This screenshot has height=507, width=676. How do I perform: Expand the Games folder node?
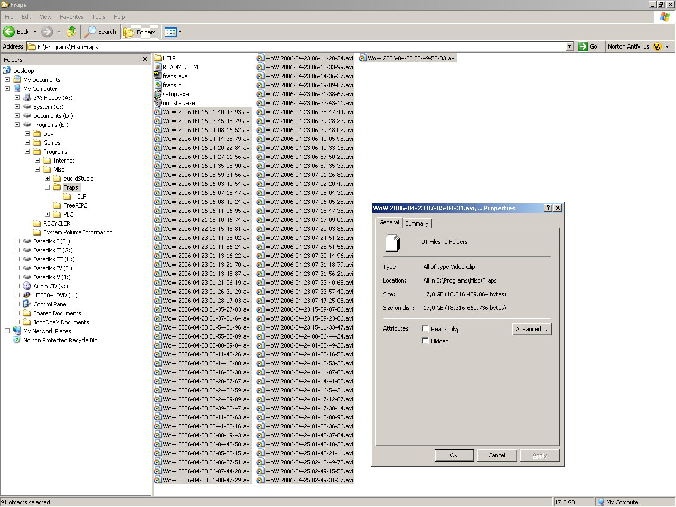click(27, 143)
